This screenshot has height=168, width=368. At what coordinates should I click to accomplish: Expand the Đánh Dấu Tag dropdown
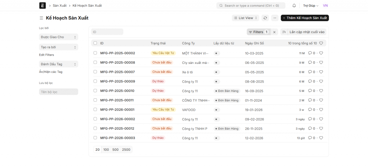(59, 64)
